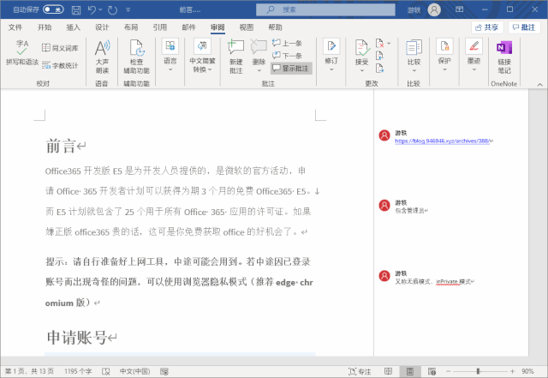Run 拼写和语法 check
The image size is (548, 378).
22,53
